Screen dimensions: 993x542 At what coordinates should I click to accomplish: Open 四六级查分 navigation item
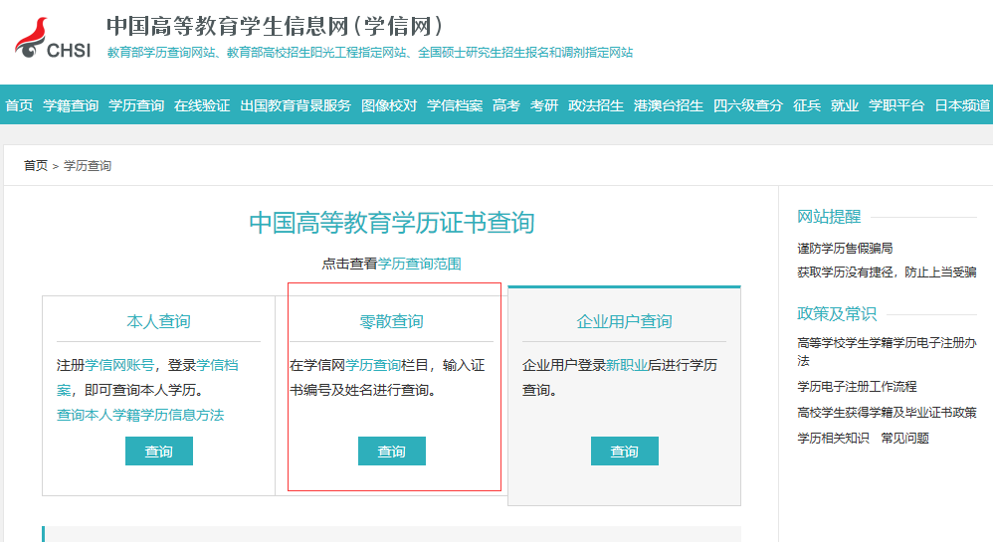[748, 105]
